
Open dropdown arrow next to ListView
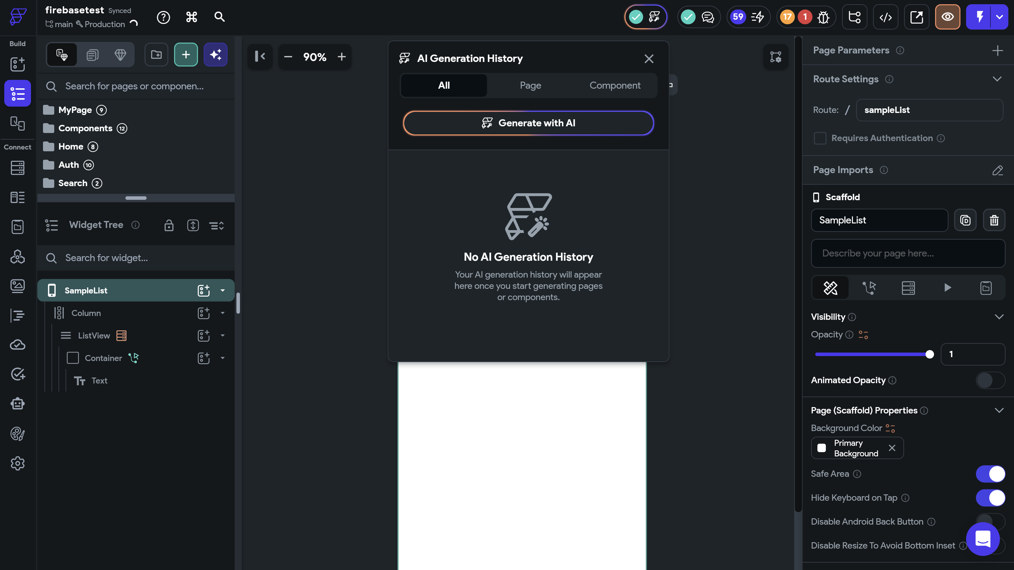tap(222, 335)
